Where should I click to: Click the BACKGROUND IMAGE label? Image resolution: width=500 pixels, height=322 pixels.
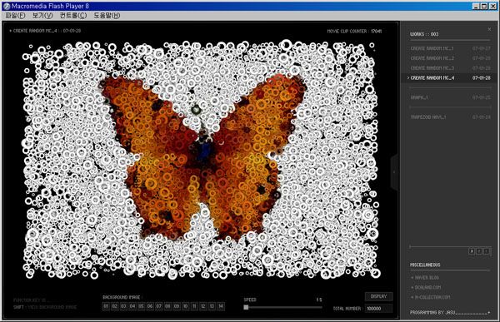[122, 297]
